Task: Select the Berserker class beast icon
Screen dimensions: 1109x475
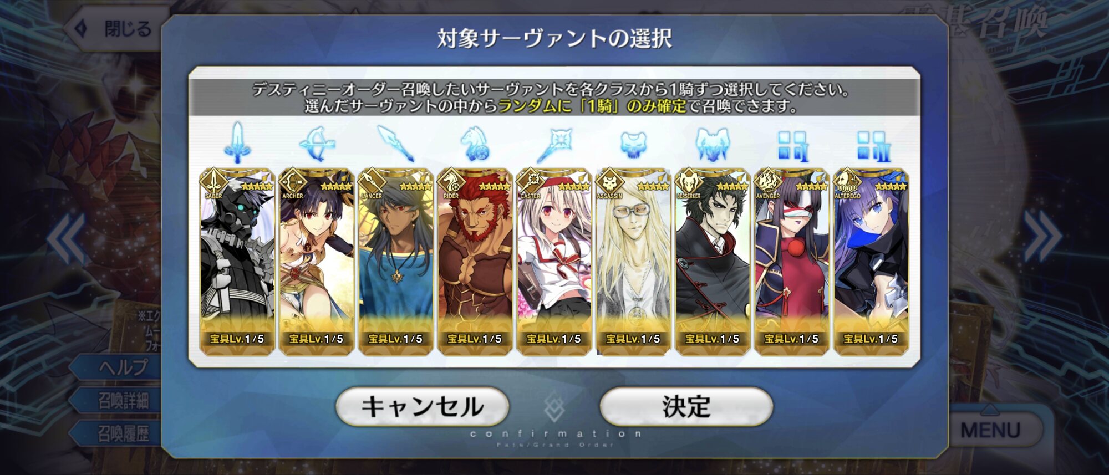Action: [713, 144]
